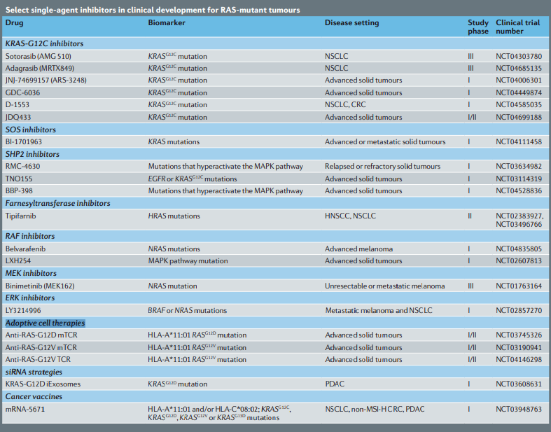Select trial number NCT03634982
This screenshot has width=551, height=432.
tap(519, 166)
